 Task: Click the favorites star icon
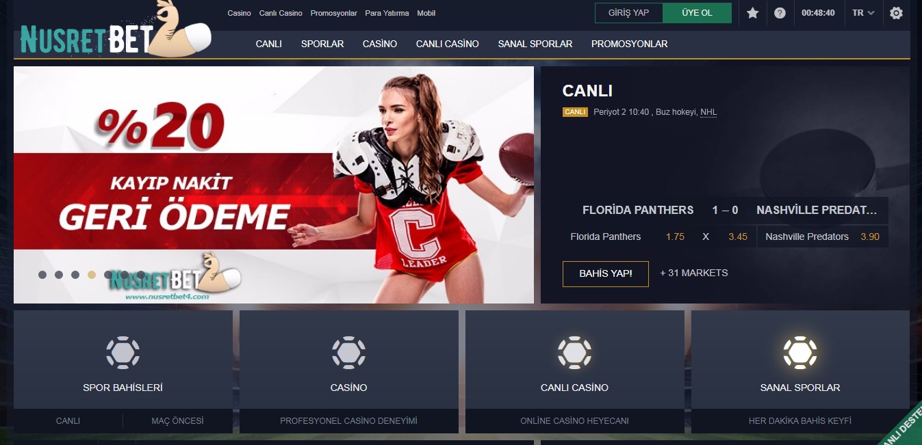coord(752,13)
